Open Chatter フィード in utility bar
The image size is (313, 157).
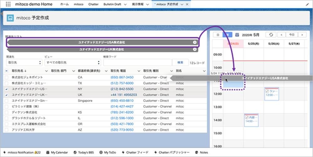click(x=135, y=152)
